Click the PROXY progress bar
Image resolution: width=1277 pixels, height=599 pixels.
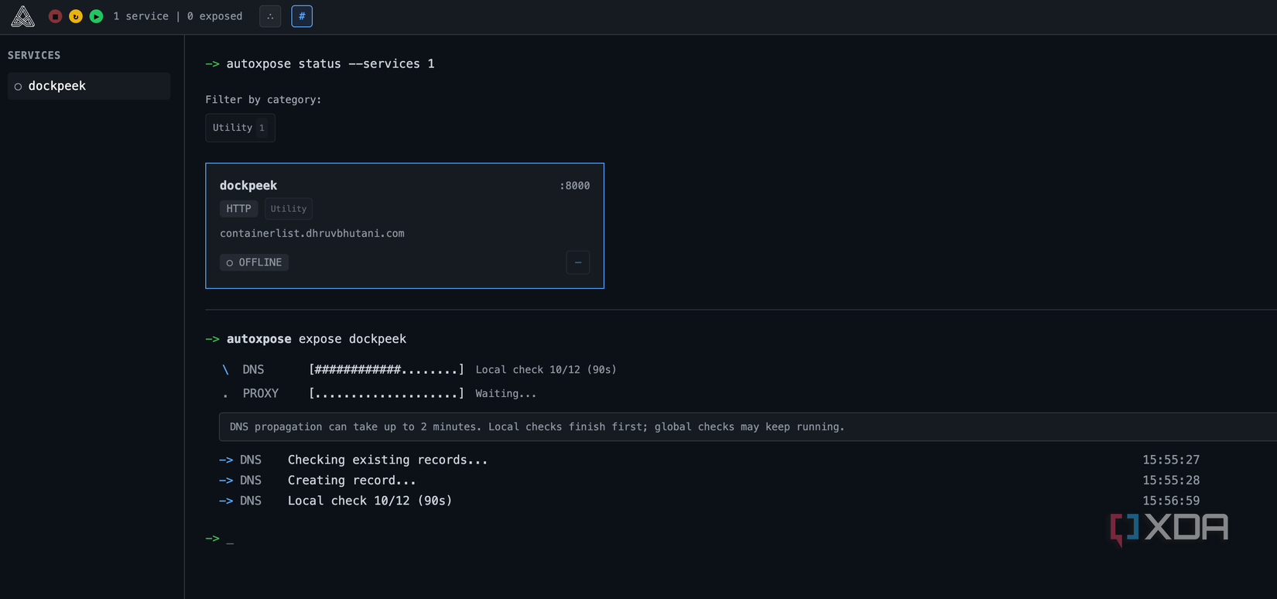(x=386, y=393)
